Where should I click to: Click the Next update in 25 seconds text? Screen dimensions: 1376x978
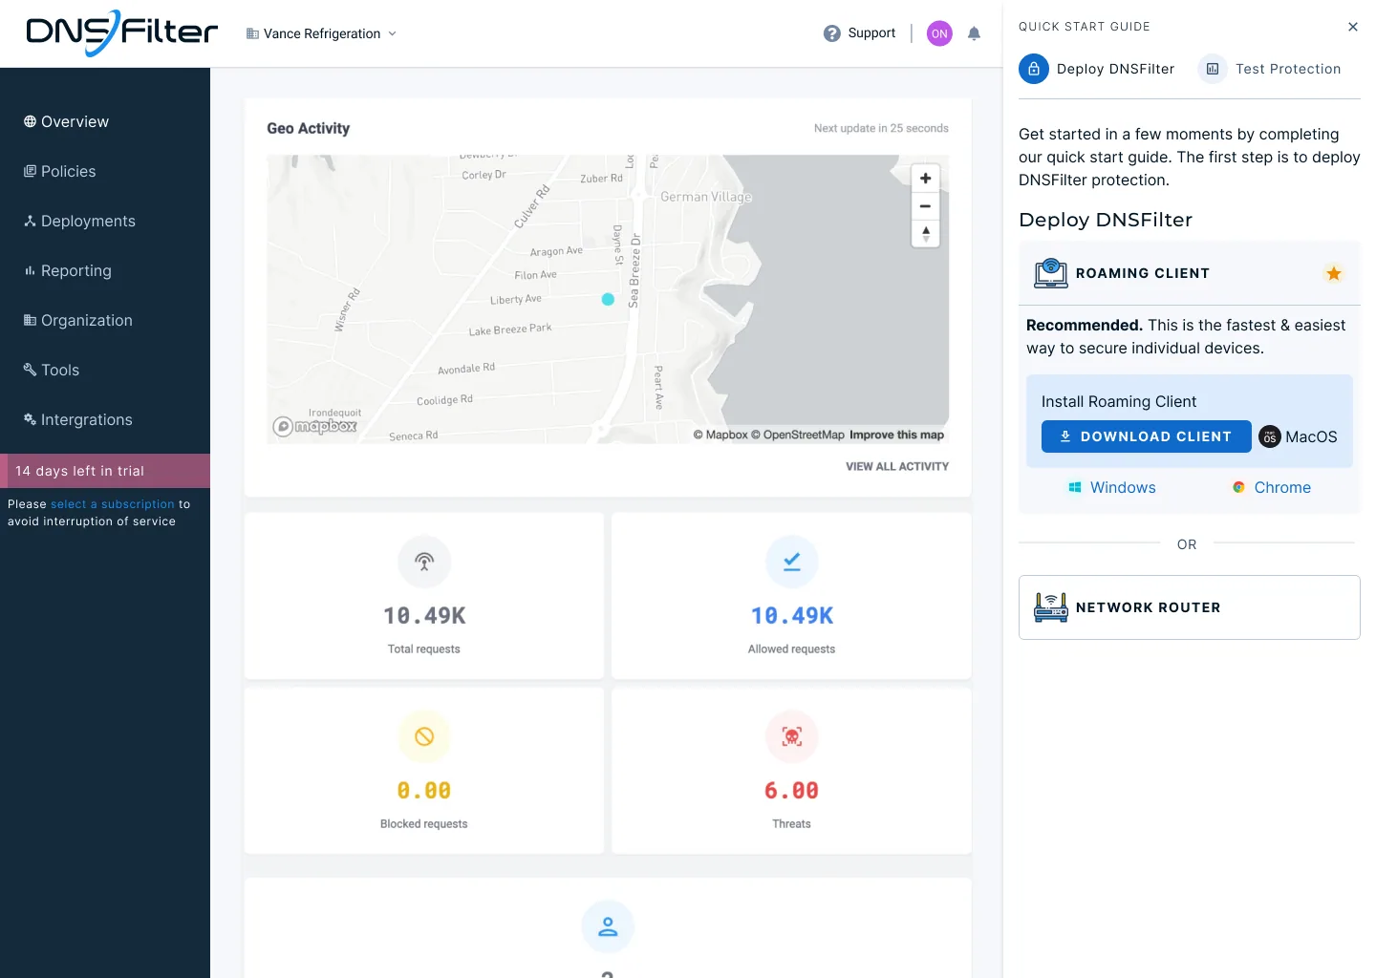[881, 128]
